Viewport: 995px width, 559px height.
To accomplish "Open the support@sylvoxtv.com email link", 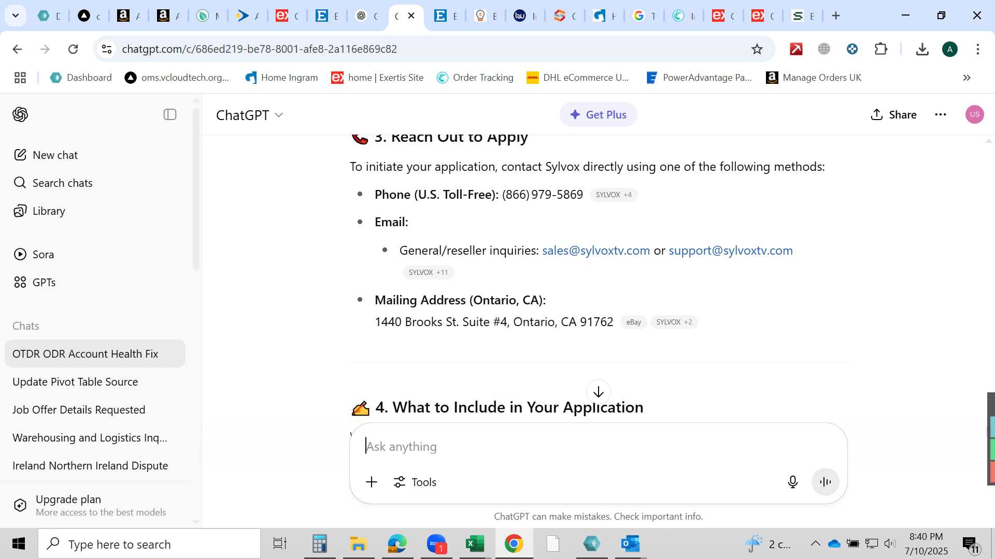I will (x=731, y=251).
